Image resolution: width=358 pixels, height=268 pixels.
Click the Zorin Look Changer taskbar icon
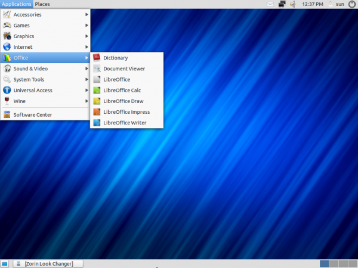tap(18, 264)
